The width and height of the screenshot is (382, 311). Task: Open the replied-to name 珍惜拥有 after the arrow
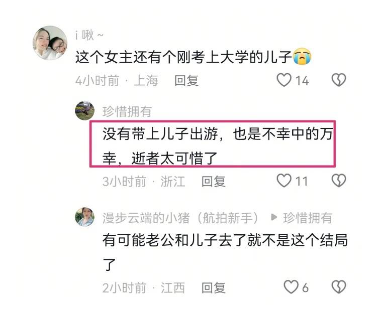(308, 218)
